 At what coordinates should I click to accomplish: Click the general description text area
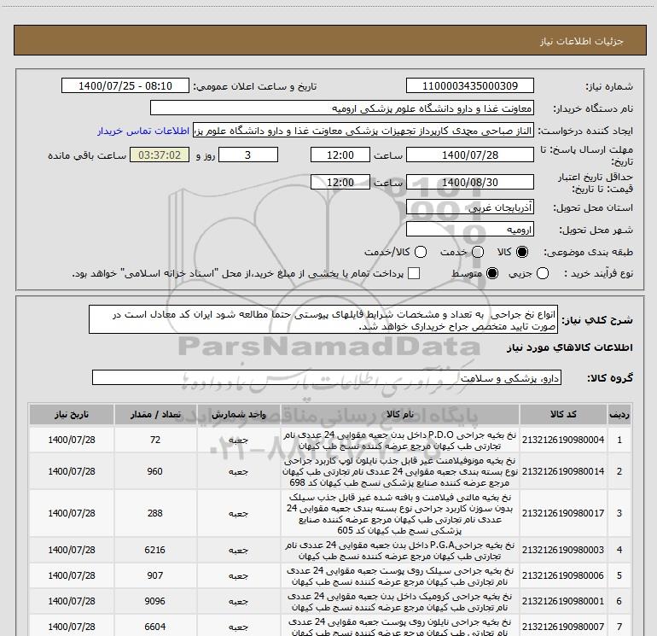tap(323, 320)
